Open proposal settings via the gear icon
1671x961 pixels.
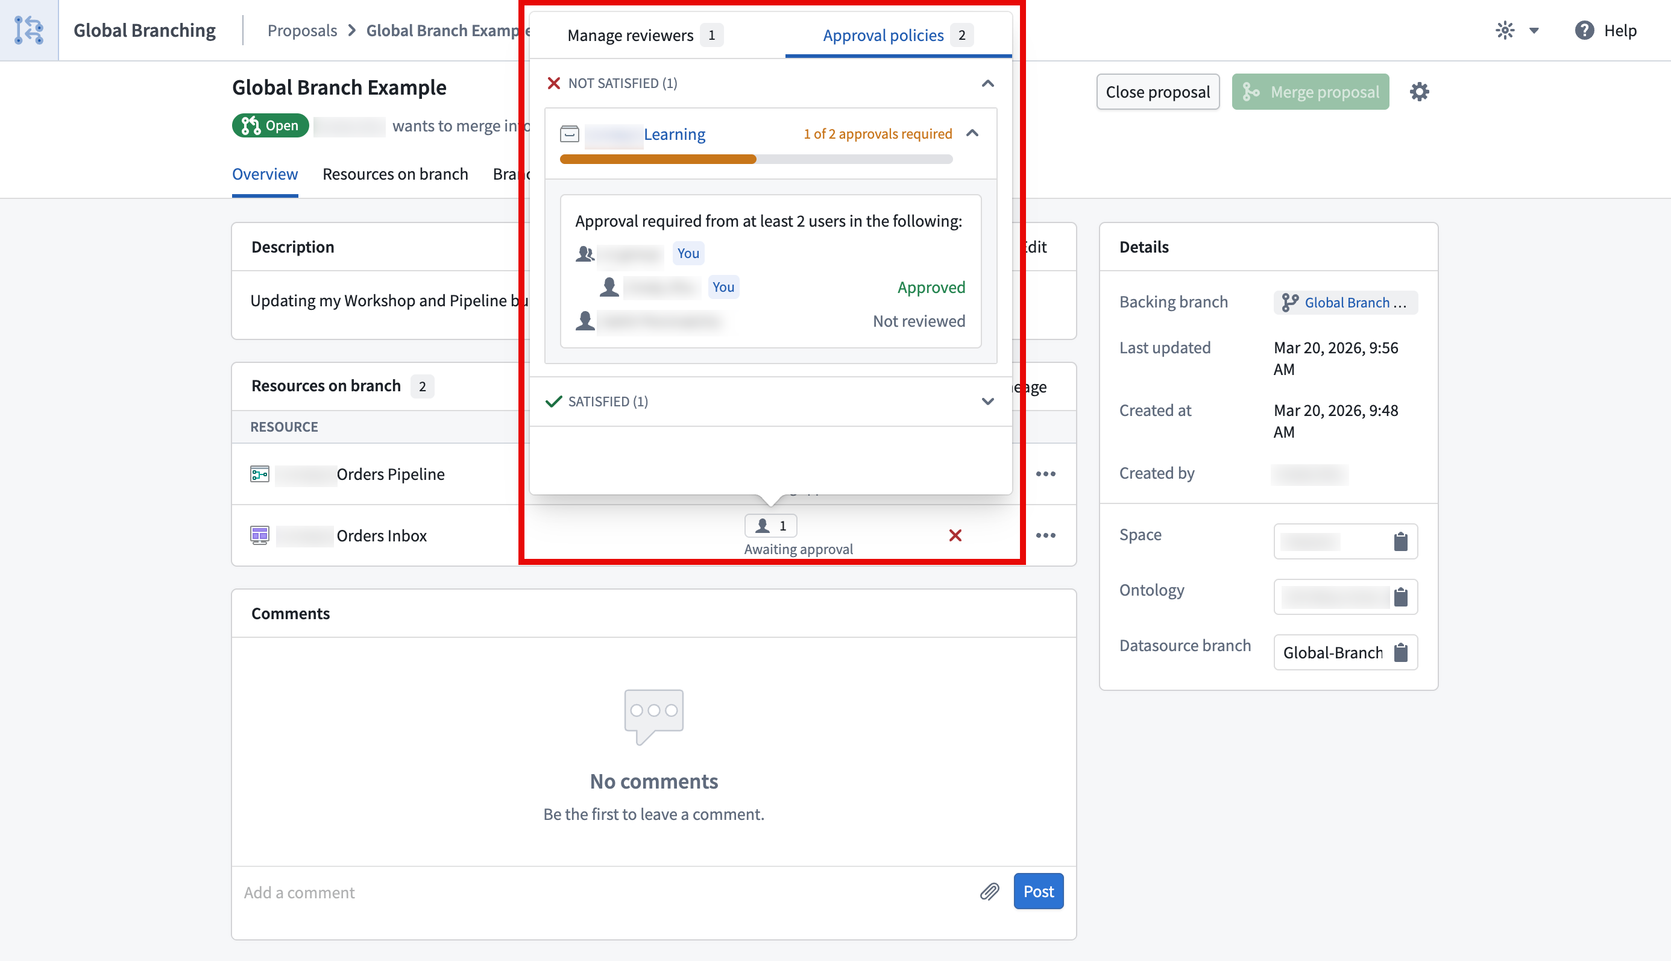tap(1419, 92)
